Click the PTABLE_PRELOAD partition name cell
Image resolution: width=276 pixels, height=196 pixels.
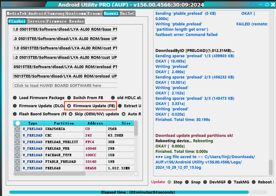(64, 162)
